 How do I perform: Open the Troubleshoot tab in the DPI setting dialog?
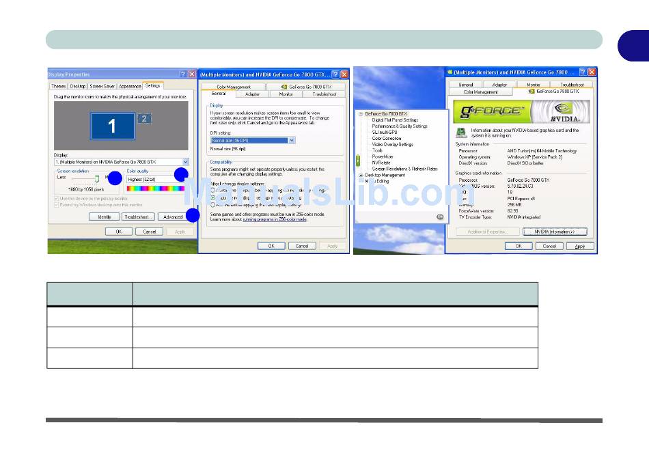[324, 94]
